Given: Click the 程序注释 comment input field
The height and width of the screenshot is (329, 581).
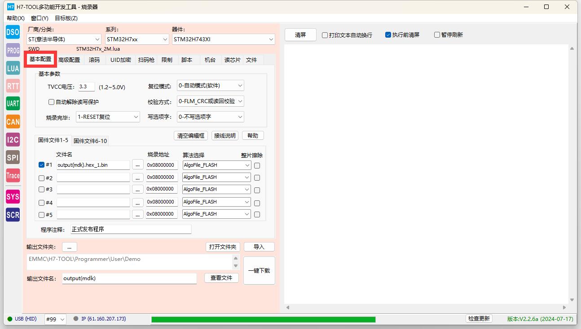Looking at the screenshot, I should coord(131,229).
